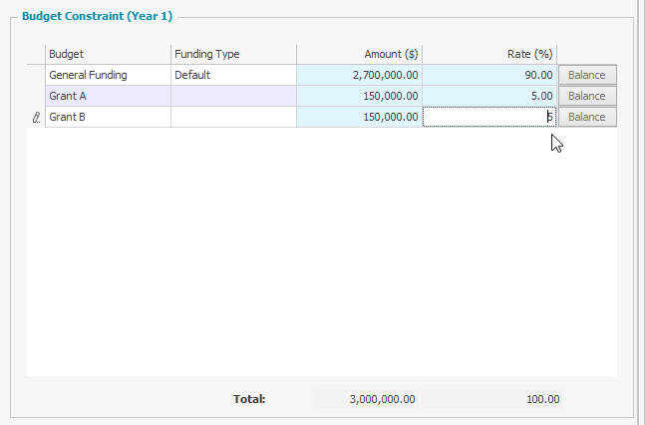
Task: Select the Grant A budget name cell
Action: 109,96
